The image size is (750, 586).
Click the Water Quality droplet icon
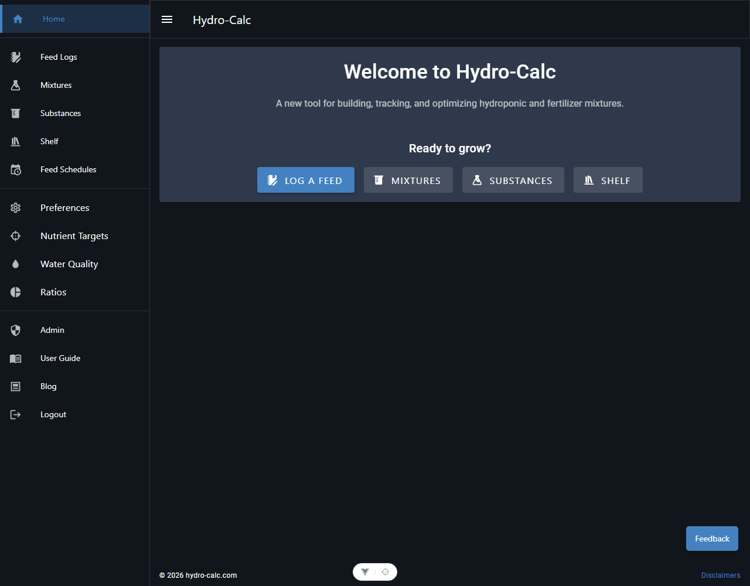(x=16, y=264)
